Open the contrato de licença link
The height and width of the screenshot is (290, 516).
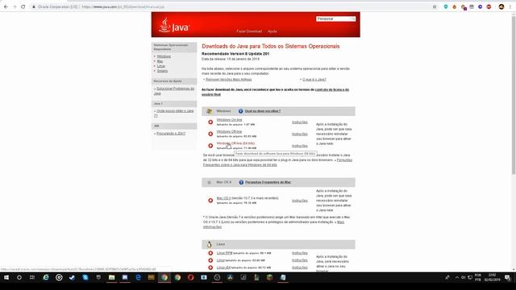click(275, 92)
